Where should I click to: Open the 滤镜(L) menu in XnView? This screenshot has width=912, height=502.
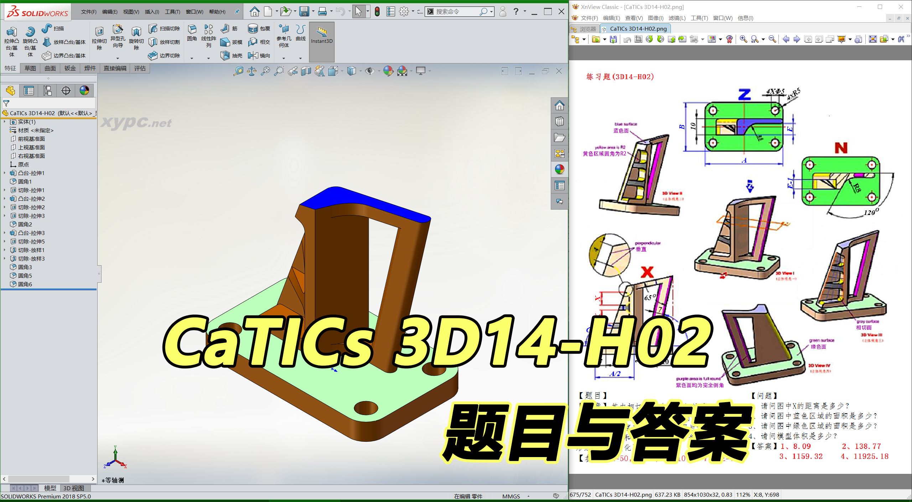pyautogui.click(x=677, y=18)
